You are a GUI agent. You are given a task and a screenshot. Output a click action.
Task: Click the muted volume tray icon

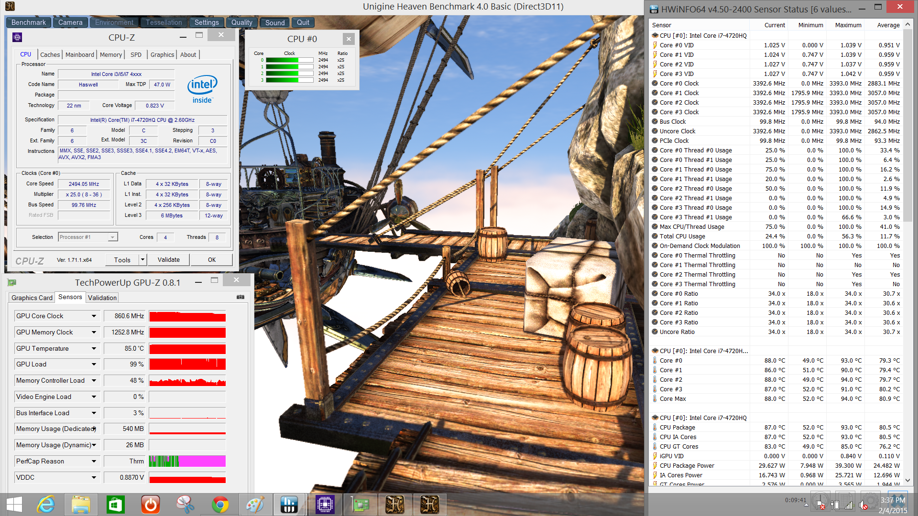click(x=863, y=505)
